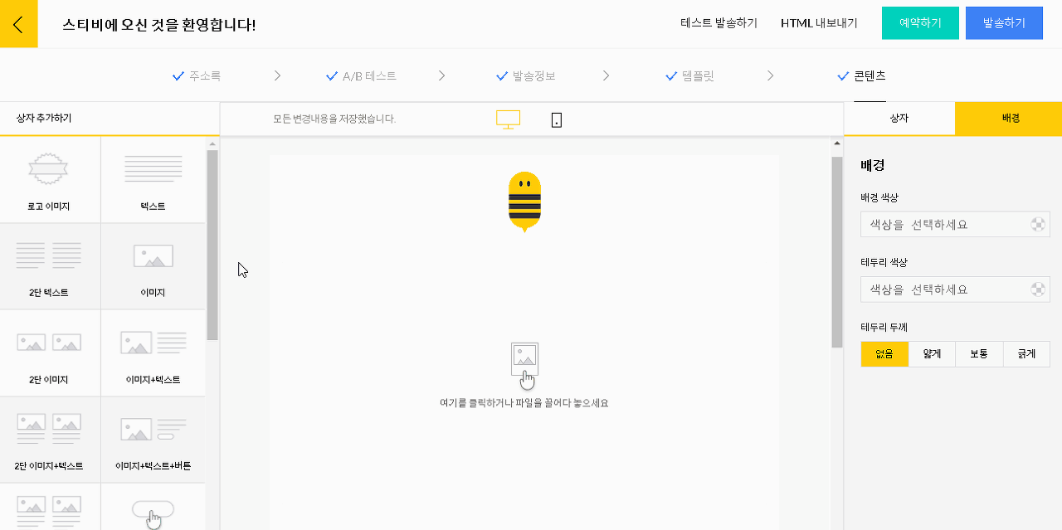1062x530 pixels.
Task: Add the button box at bottom of list
Action: tap(153, 508)
